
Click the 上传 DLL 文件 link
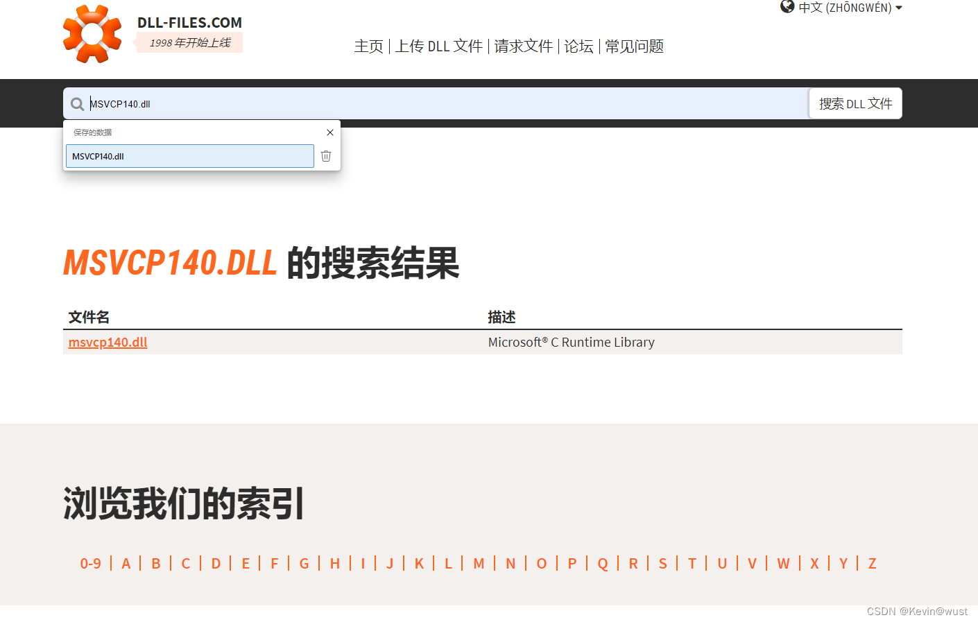438,46
